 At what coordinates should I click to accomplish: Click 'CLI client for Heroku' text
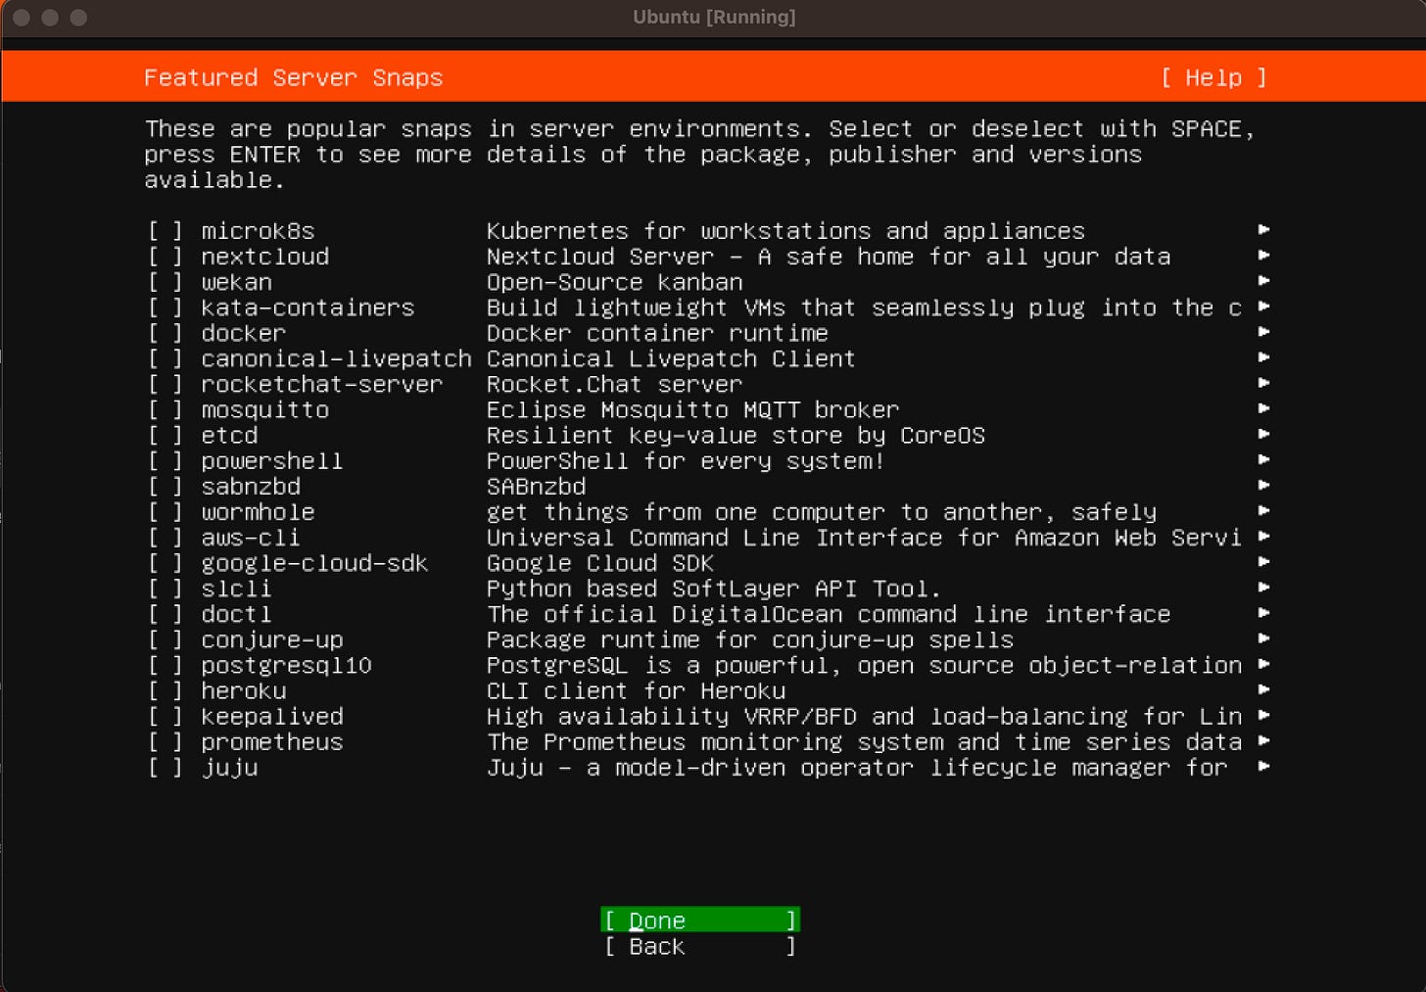tap(637, 690)
